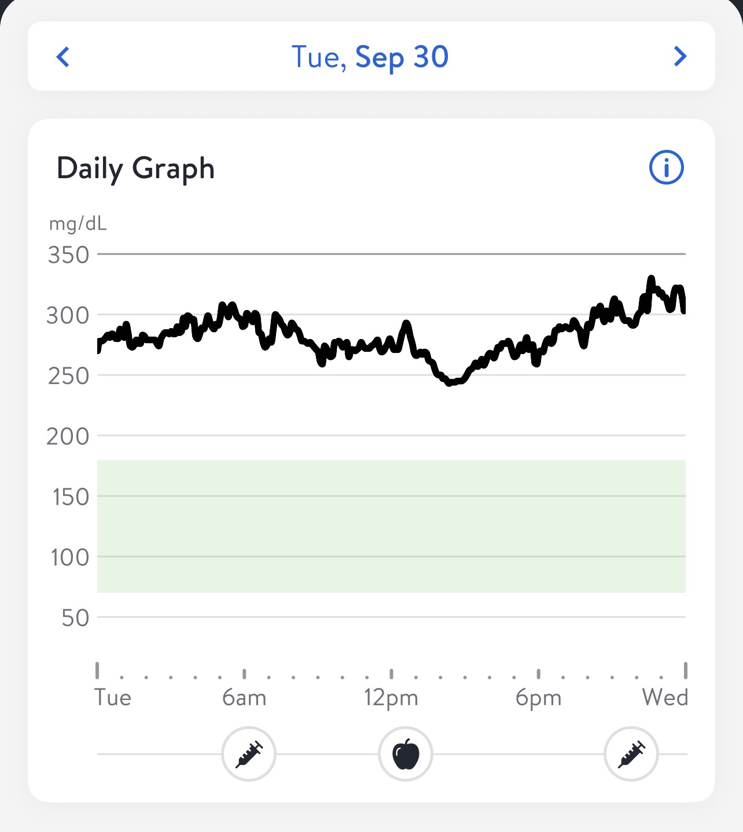Open the apple food log icon
743x832 pixels.
[406, 754]
